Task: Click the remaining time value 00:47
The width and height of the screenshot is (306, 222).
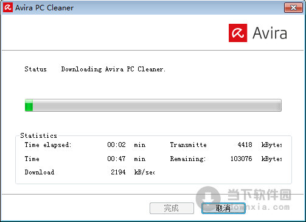Action: point(116,159)
